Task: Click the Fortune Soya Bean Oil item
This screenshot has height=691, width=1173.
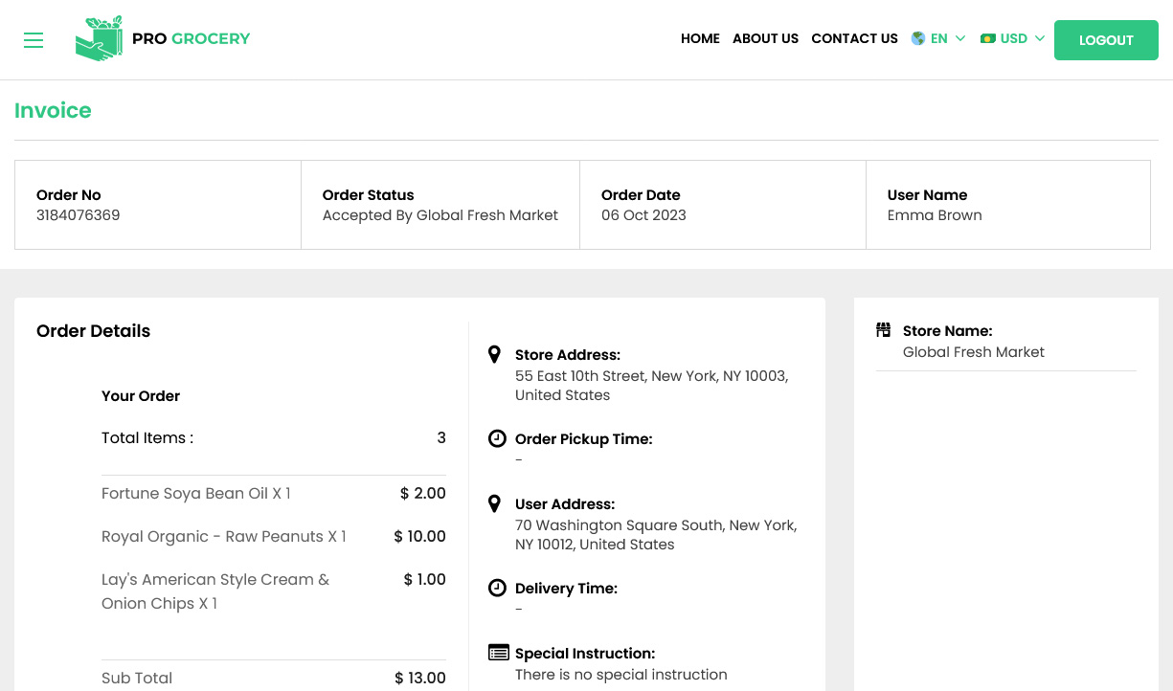Action: point(196,494)
